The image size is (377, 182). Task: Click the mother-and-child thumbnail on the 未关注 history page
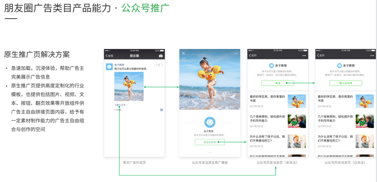click(297, 121)
